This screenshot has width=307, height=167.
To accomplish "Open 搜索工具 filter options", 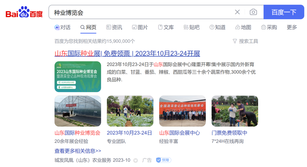I will [245, 41].
